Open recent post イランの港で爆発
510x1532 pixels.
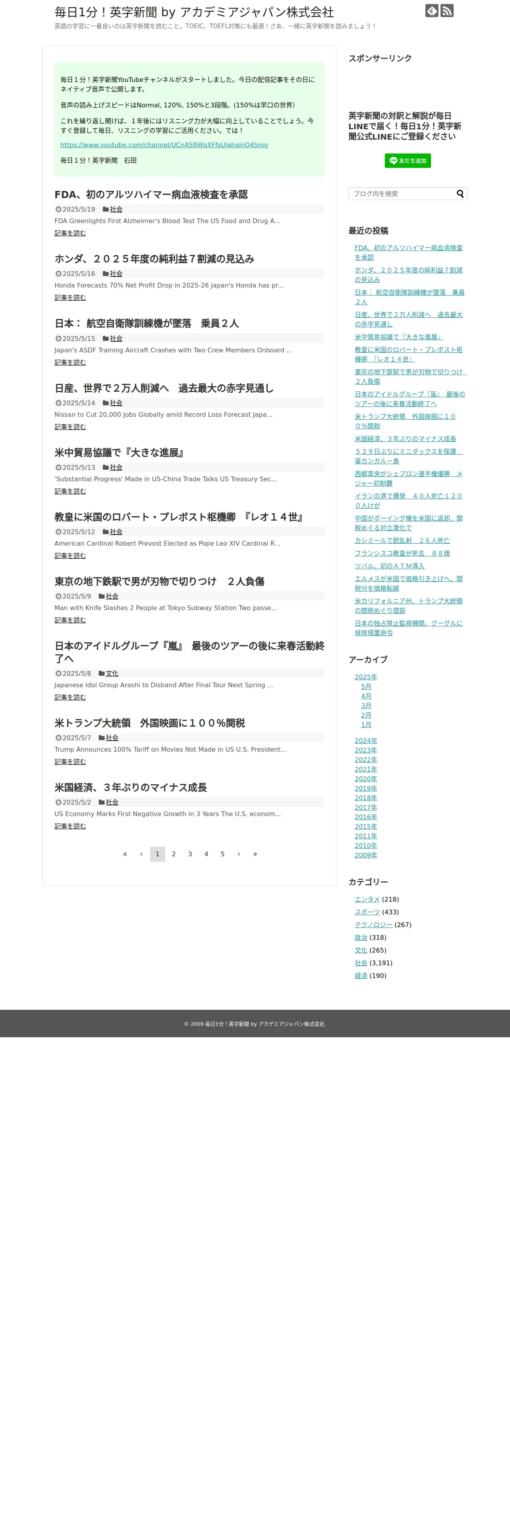click(408, 501)
